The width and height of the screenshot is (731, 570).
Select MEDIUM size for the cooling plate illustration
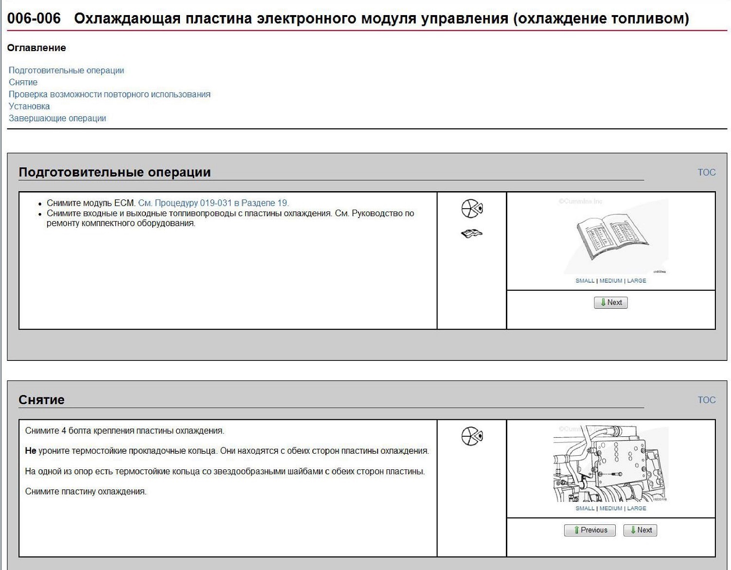click(x=611, y=508)
